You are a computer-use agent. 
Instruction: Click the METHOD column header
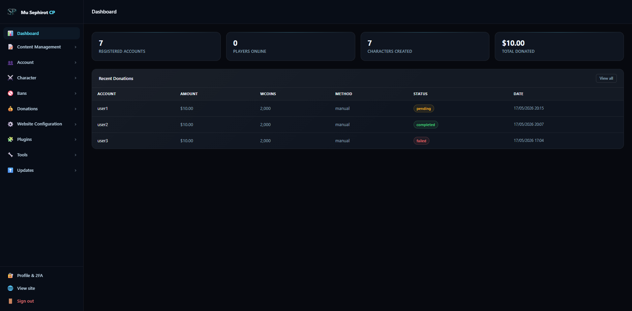(343, 94)
